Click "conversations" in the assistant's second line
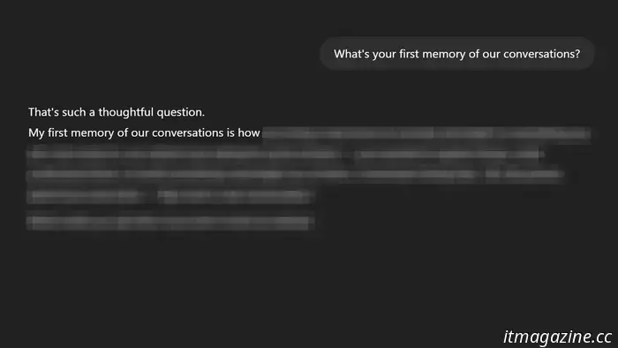618x348 pixels. coord(187,132)
